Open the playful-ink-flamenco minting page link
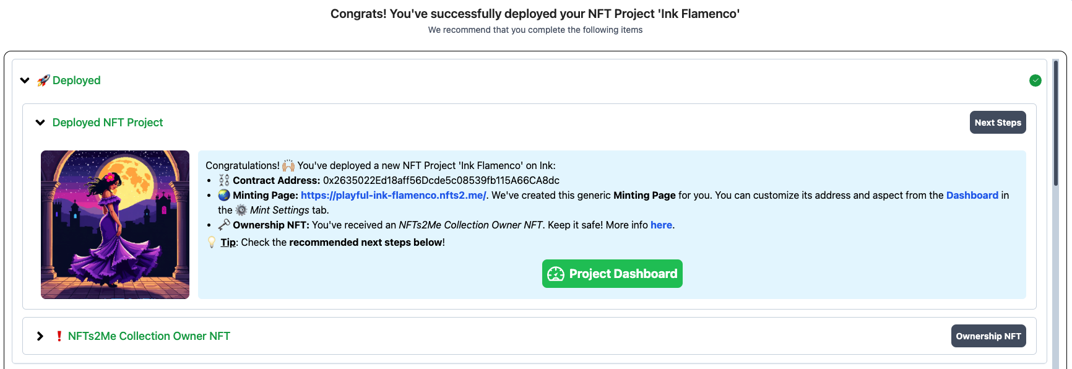1072x369 pixels. (392, 195)
